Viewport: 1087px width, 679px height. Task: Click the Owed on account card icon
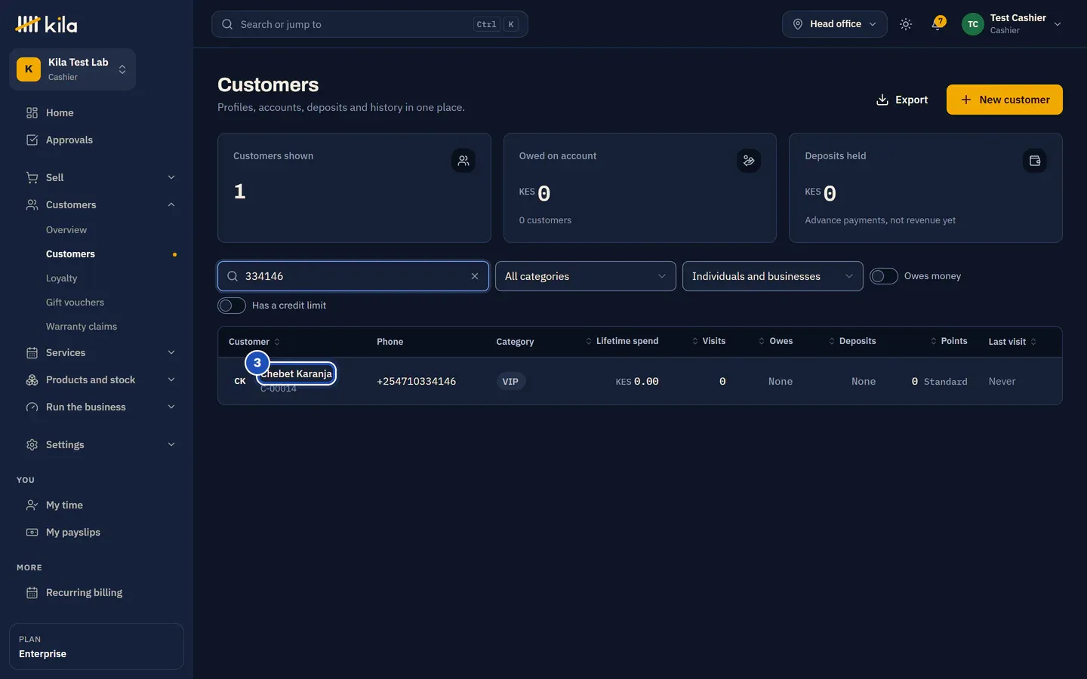[749, 161]
